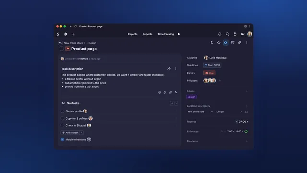Click the red priority flag by the title

coord(68,49)
